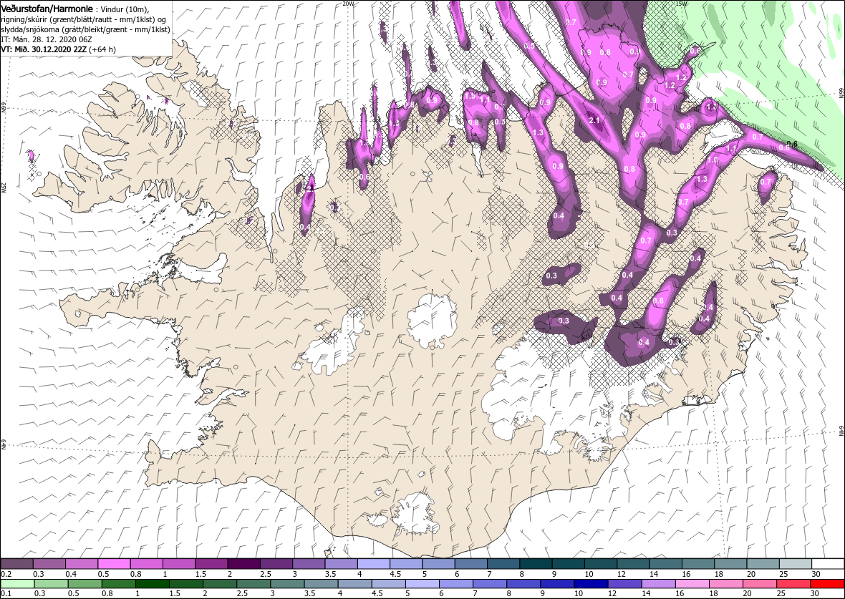Click the 15W longitude label at top
Viewport: 845px width, 599px height.
(x=682, y=4)
